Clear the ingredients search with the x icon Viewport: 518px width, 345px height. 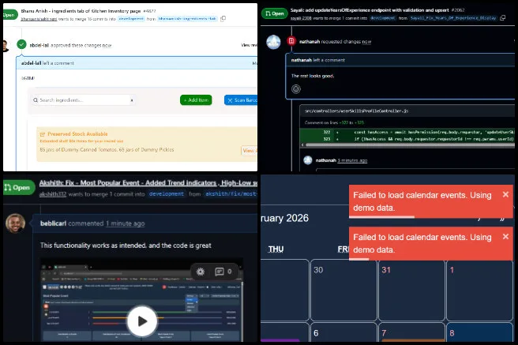click(132, 100)
